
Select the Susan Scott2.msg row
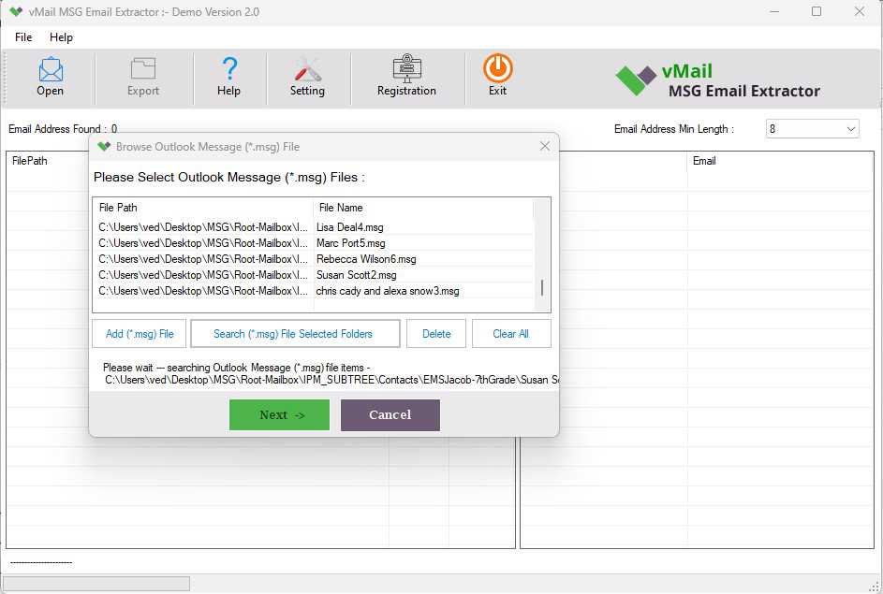[313, 274]
